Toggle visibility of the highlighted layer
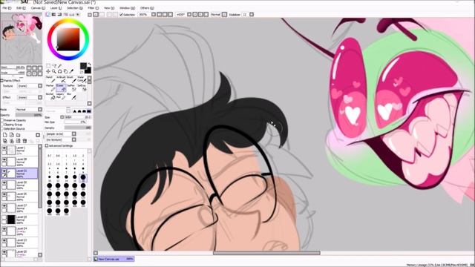Image resolution: width=475 pixels, height=267 pixels. point(4,171)
